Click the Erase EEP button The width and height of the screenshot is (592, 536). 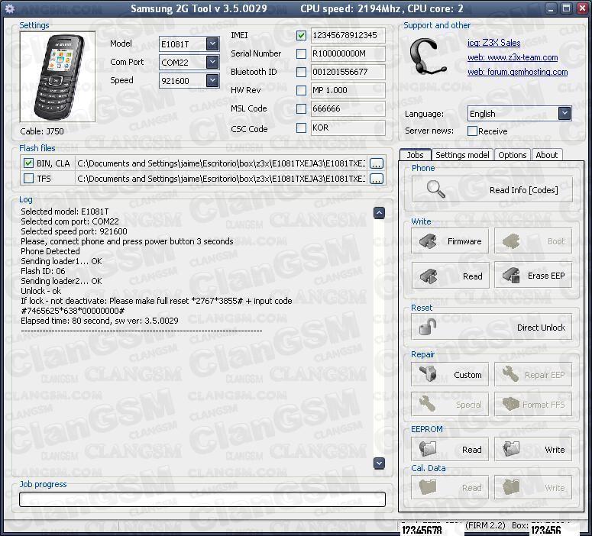(x=533, y=276)
